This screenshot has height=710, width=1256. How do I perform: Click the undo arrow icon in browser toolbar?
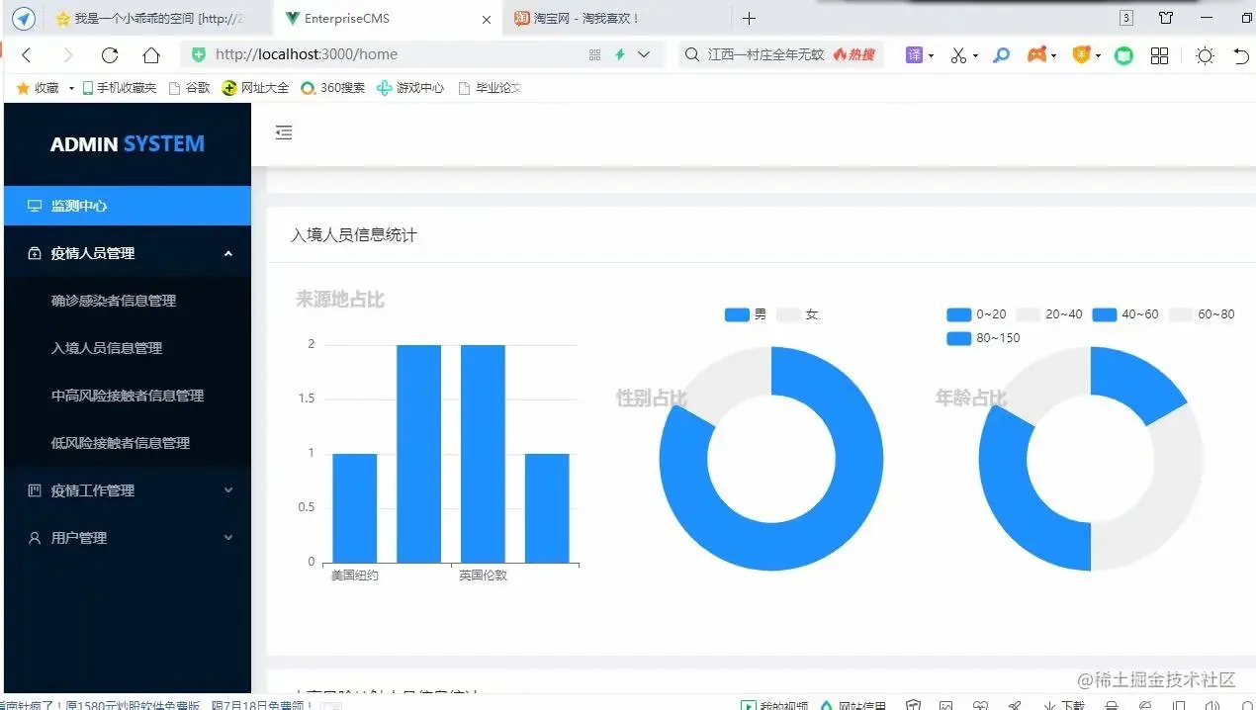click(1241, 55)
